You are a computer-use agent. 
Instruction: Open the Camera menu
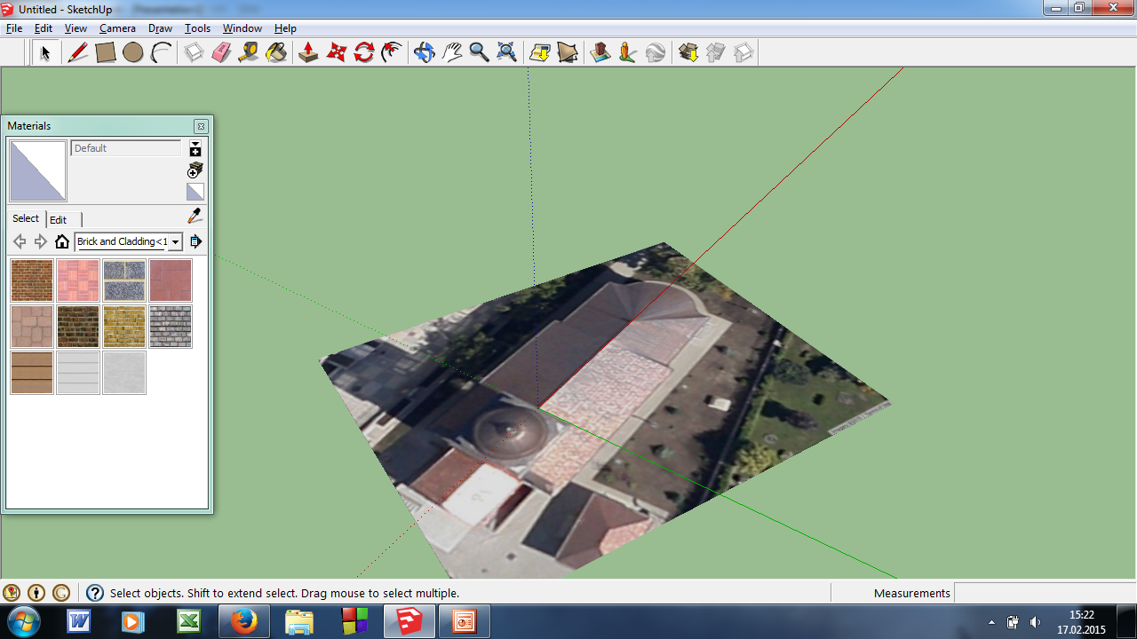[x=117, y=28]
